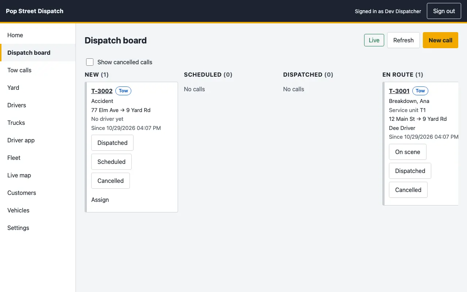Click the 'No driver yet' text

(107, 119)
